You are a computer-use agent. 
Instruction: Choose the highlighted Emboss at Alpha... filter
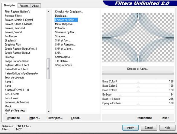coord(66,20)
